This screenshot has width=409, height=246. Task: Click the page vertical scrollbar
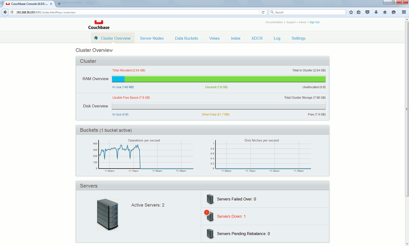pos(407,109)
